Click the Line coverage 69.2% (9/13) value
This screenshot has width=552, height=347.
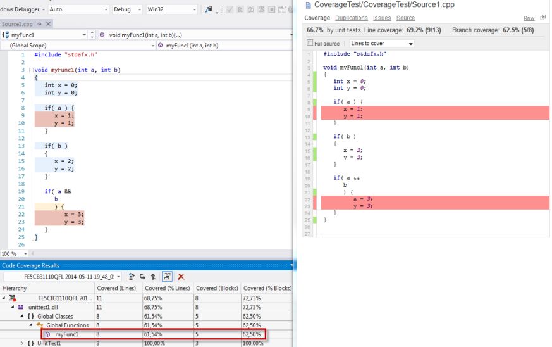click(x=424, y=30)
